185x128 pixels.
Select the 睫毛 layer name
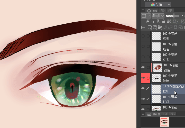(166, 49)
